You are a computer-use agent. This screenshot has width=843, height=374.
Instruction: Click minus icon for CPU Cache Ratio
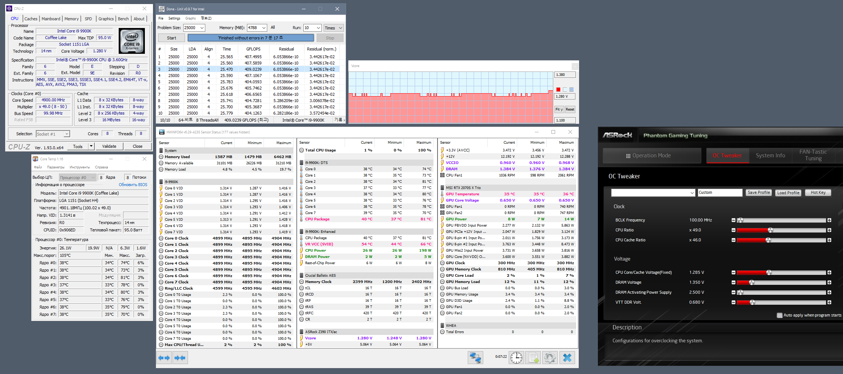(734, 240)
